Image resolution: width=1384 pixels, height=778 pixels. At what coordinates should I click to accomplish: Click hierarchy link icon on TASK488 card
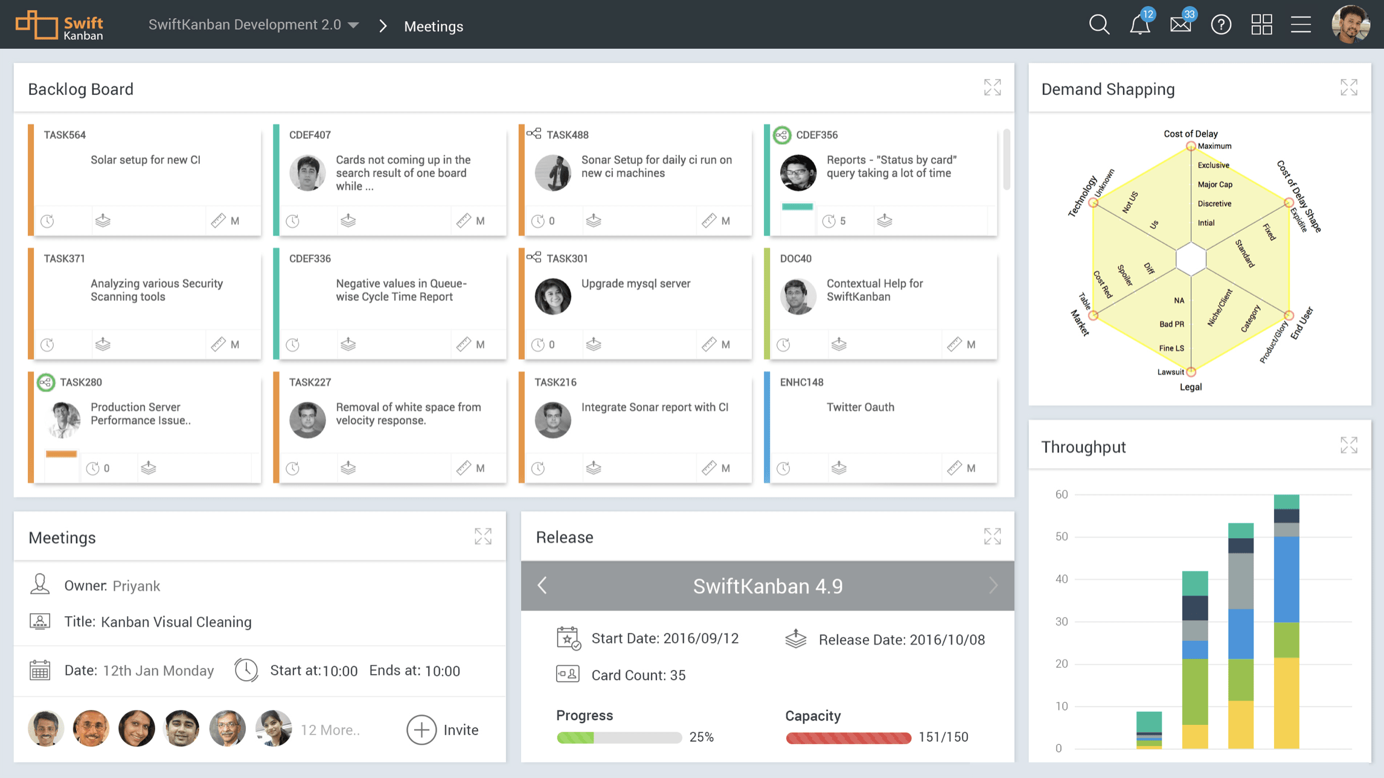[x=534, y=133]
